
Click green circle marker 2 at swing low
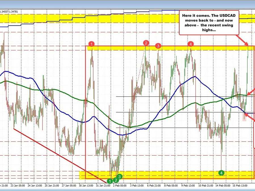point(115,180)
